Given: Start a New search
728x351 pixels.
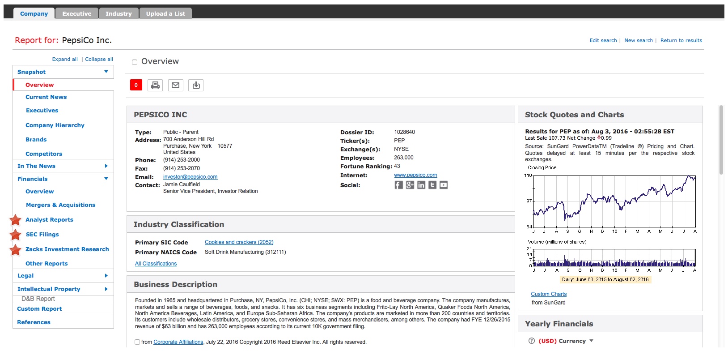Looking at the screenshot, I should coord(639,40).
